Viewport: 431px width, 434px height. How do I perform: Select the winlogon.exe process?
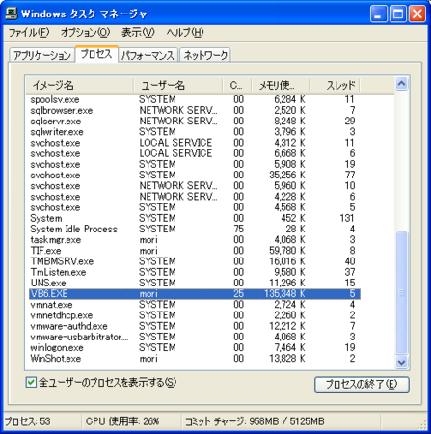pyautogui.click(x=195, y=347)
